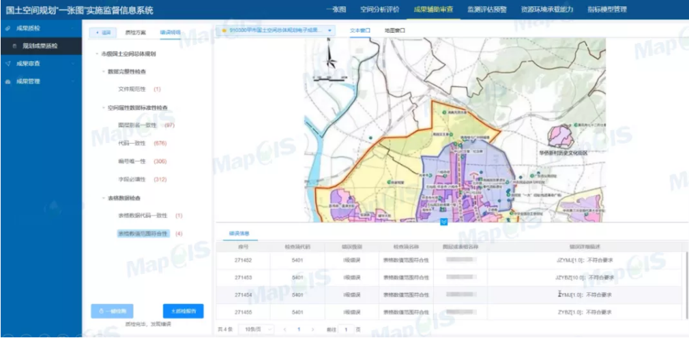Viewport: 689px width, 338px height.
Task: Click the 检查项名称 column header
Action: point(406,246)
